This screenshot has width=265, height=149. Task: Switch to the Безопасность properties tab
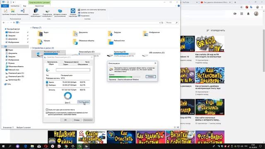pyautogui.click(x=52, y=62)
